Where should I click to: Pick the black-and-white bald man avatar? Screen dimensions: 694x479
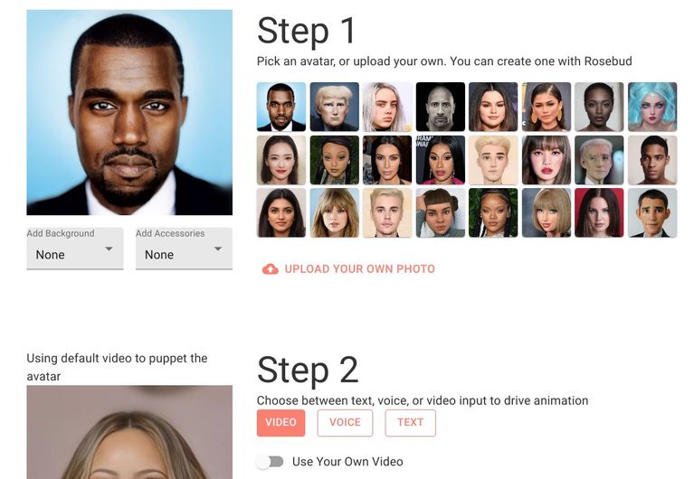pos(441,107)
